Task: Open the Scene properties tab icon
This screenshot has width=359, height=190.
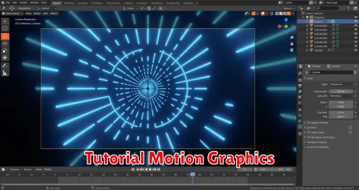Action: (x=300, y=97)
